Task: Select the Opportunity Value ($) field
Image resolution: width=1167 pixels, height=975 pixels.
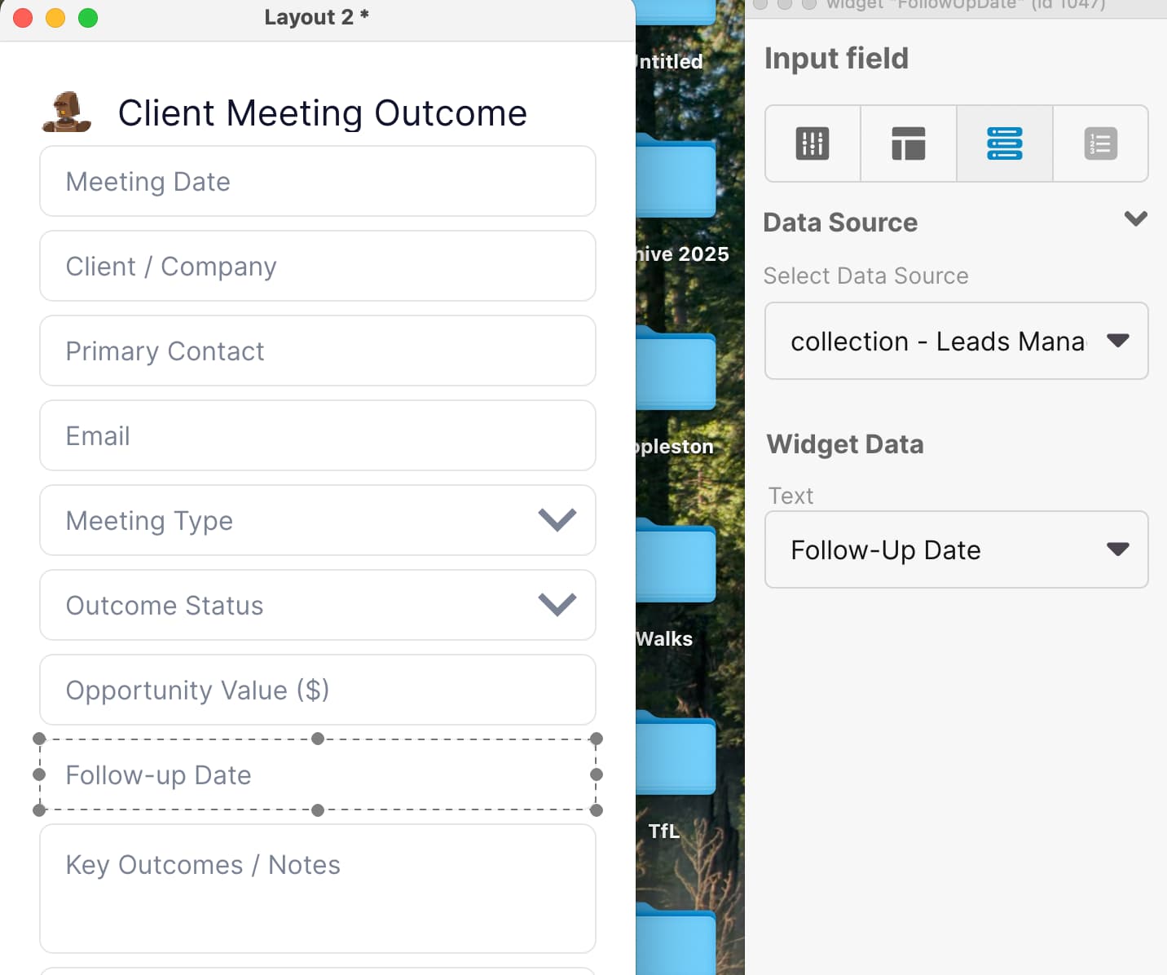Action: (318, 690)
